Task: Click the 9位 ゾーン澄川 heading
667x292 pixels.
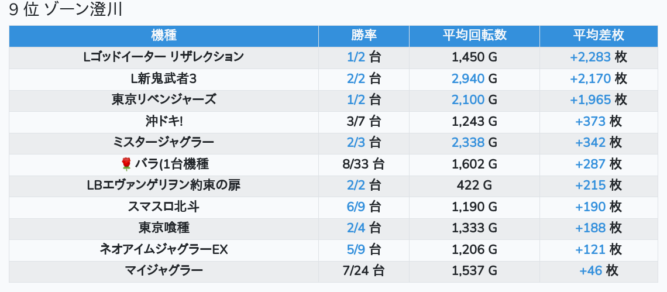Action: click(66, 11)
